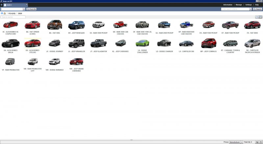263x144 pixels.
Task: Open the Information menu
Action: coord(228,5)
